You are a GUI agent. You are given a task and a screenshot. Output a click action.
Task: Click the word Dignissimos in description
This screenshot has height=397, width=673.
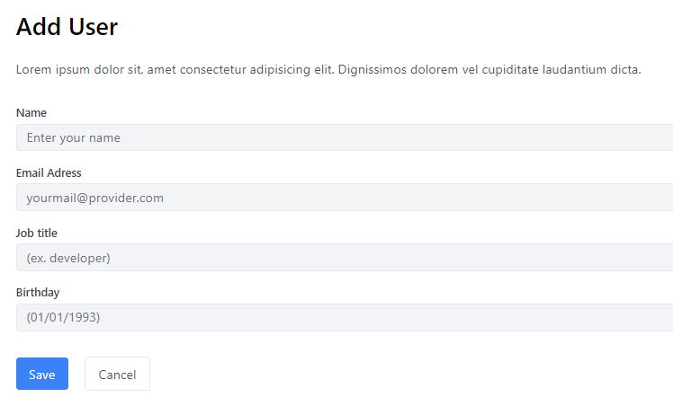click(x=372, y=69)
